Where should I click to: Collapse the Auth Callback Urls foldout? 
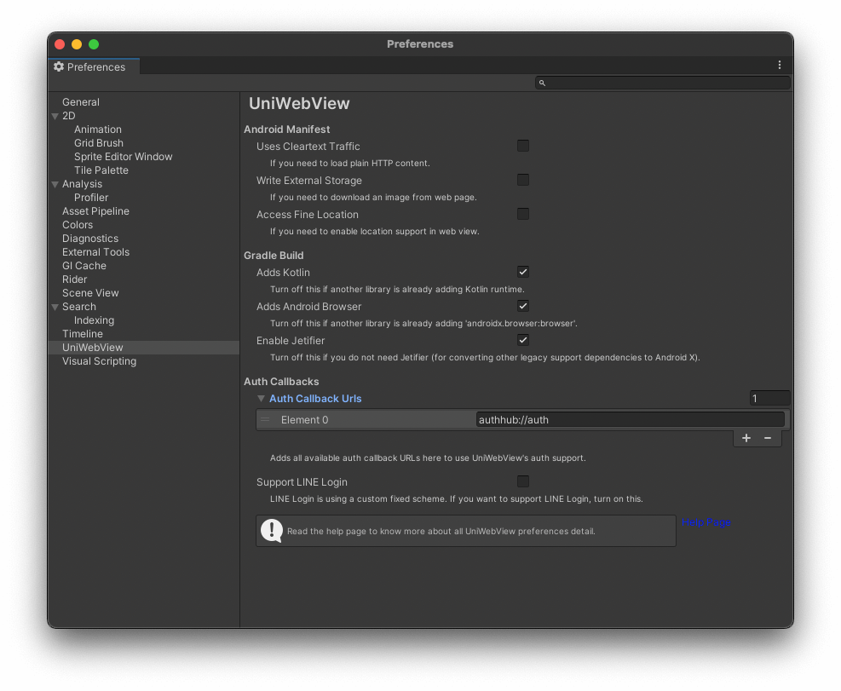(x=262, y=399)
